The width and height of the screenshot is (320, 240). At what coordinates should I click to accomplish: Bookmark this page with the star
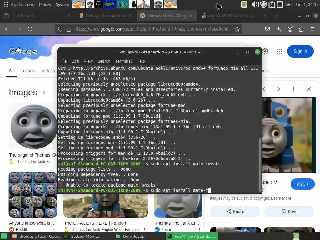coord(237,29)
